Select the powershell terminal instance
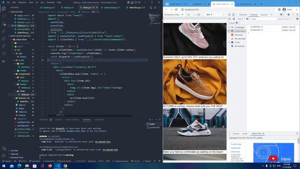 pos(153,127)
